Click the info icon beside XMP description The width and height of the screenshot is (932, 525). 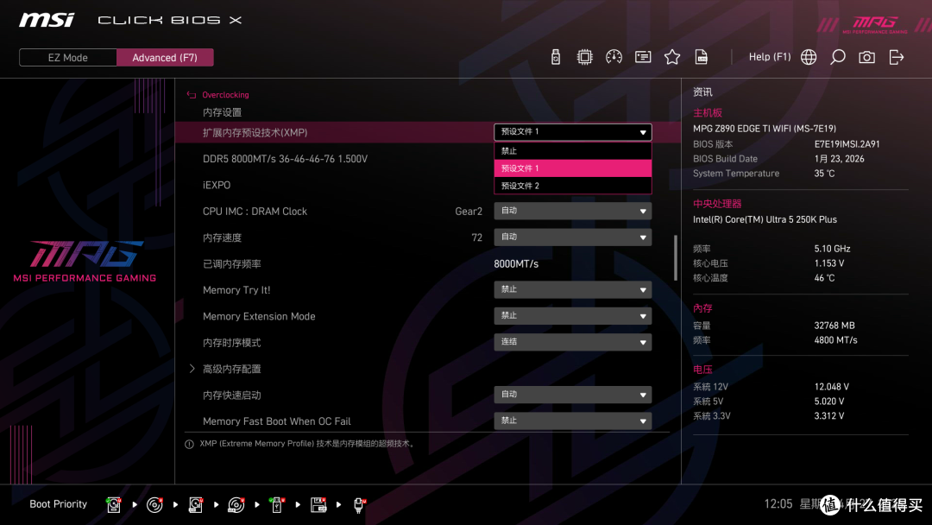(189, 444)
